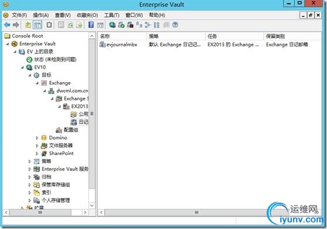Click the green Refresh toolbar icon

tap(70, 25)
